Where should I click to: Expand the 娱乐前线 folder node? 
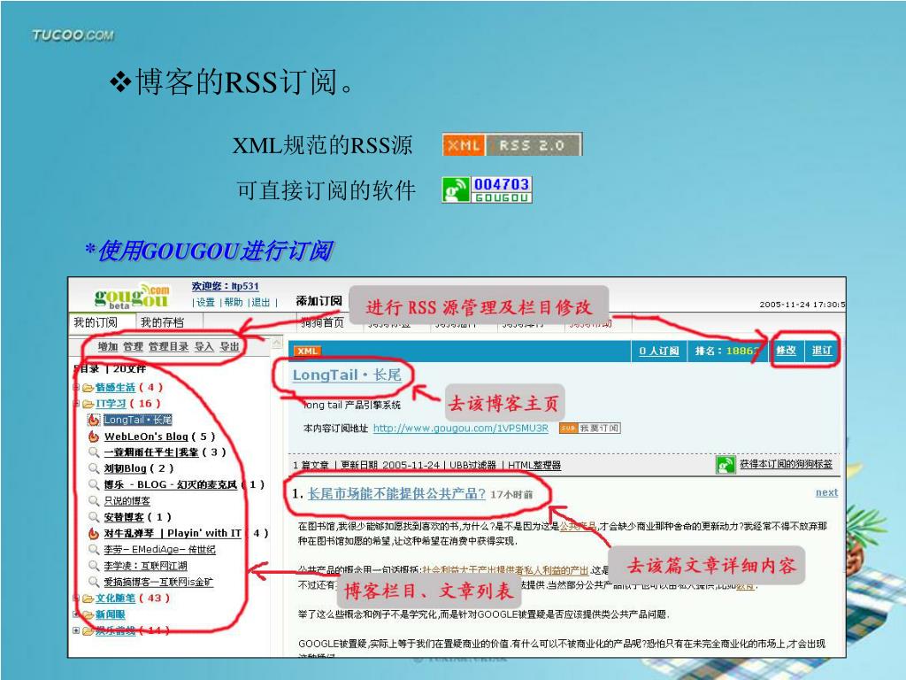[76, 630]
